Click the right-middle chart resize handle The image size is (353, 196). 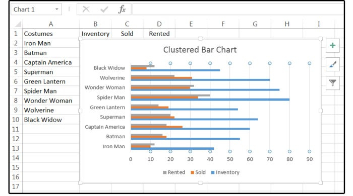321,111
